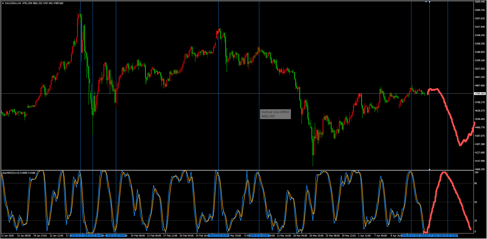Click the 10 Feb 08:00 time axis label

point(138,236)
